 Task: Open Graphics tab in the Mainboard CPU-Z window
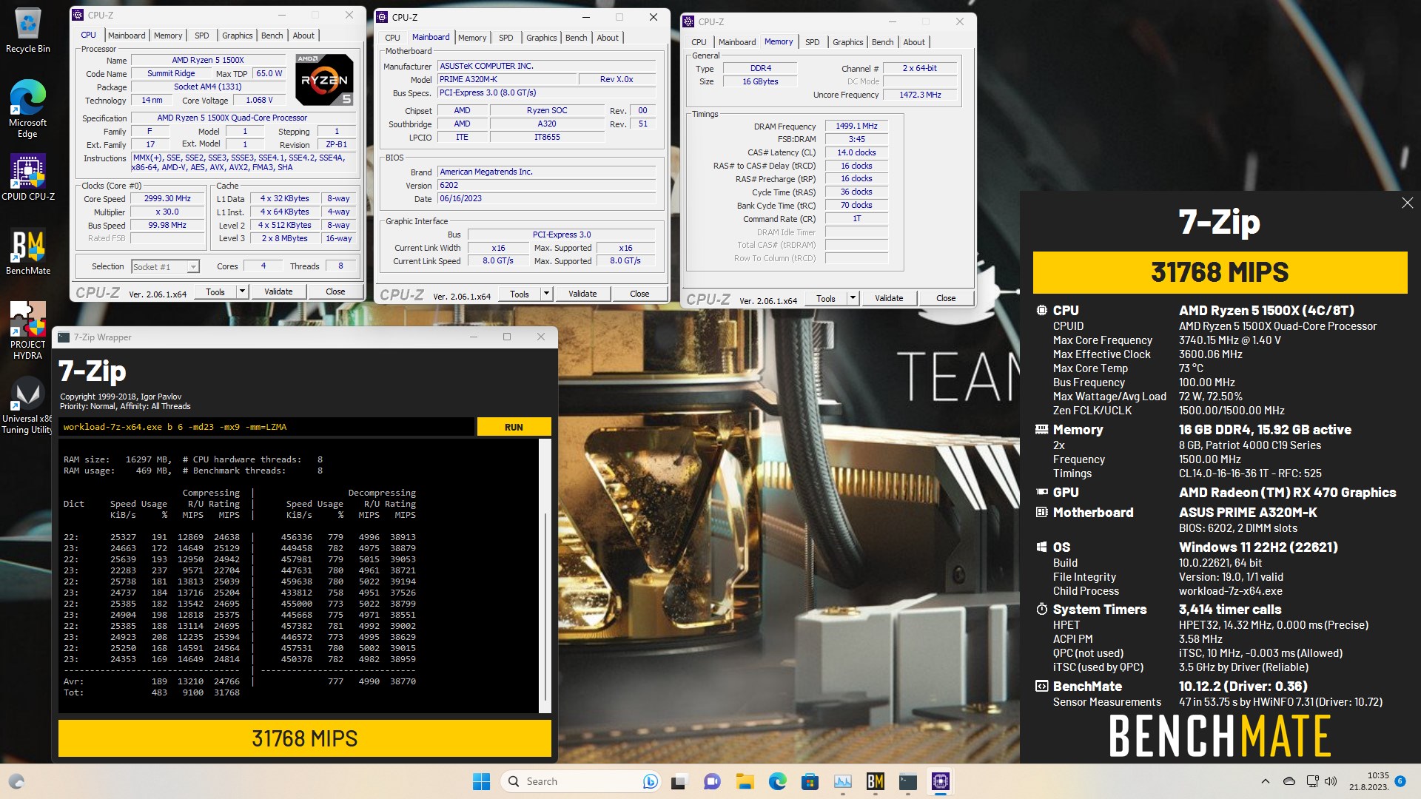pos(542,37)
